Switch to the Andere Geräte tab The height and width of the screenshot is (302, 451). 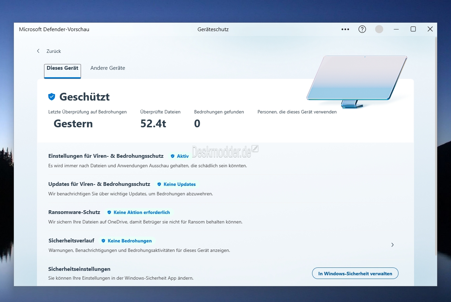pos(108,68)
